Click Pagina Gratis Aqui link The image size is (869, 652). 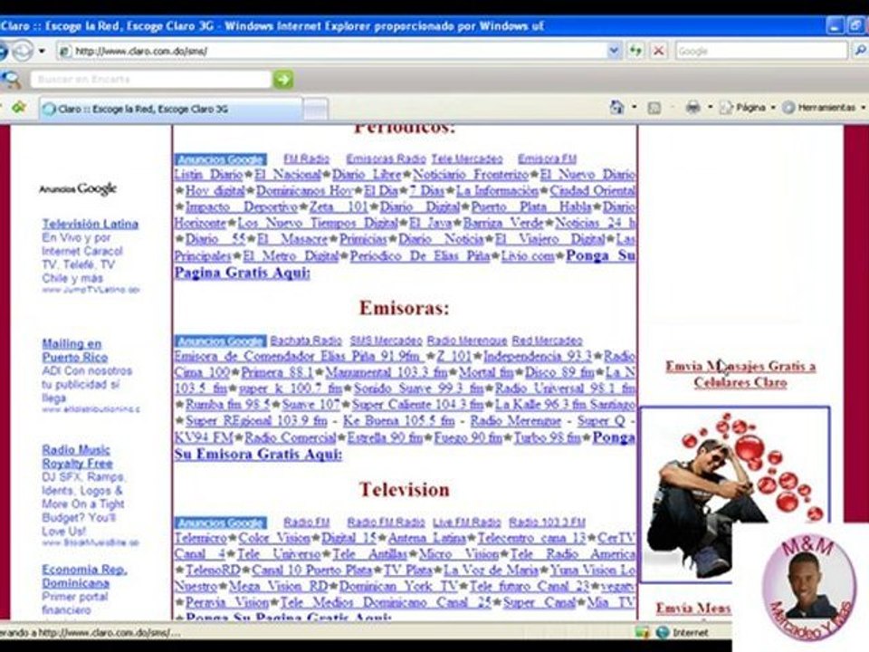(243, 273)
